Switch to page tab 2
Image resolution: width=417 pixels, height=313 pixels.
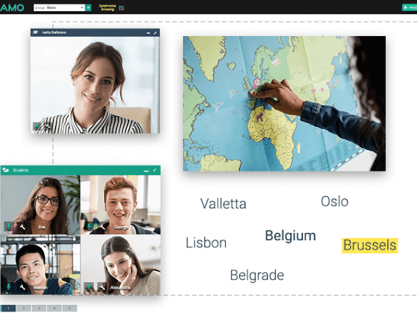[23, 308]
